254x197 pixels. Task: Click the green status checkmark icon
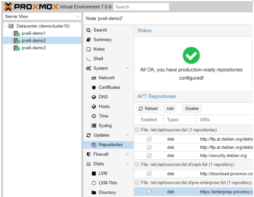pos(191,55)
